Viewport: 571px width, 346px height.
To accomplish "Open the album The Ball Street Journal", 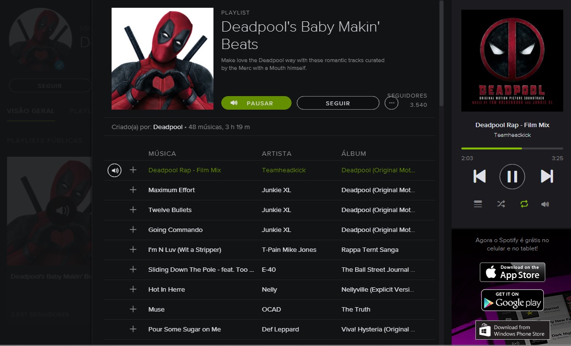I will [x=378, y=269].
